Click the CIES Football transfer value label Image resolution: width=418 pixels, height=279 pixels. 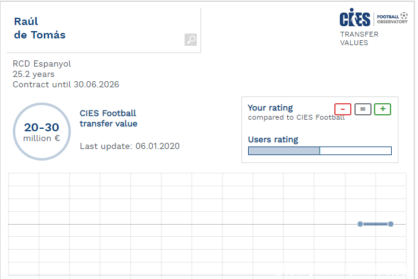click(x=108, y=118)
